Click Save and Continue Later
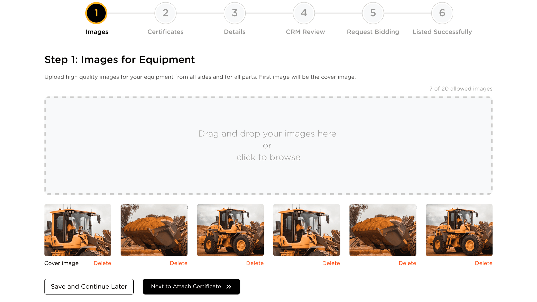 [x=89, y=287]
